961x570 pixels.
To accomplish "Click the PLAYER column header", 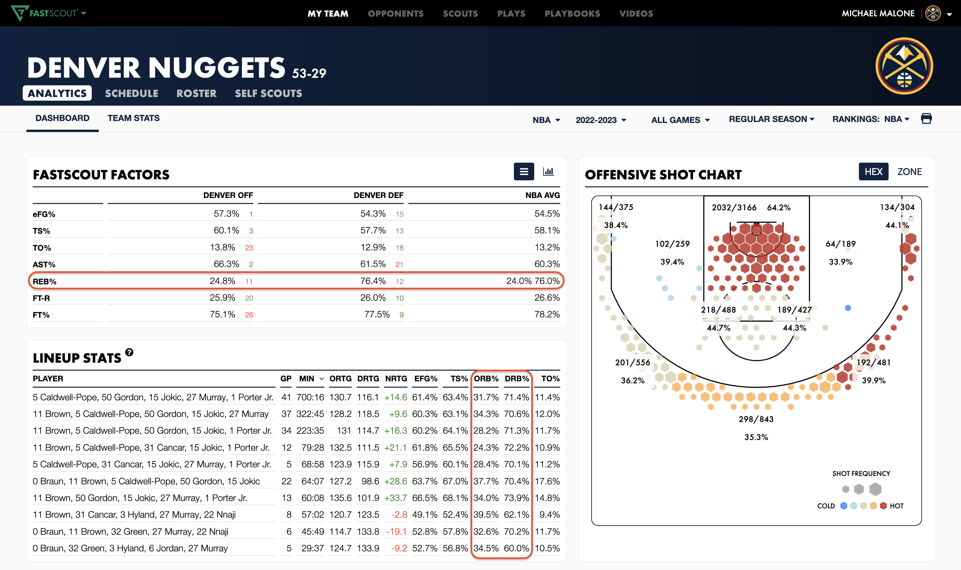I will [x=48, y=378].
